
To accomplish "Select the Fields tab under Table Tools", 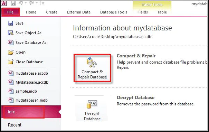I will pyautogui.click(x=143, y=12).
